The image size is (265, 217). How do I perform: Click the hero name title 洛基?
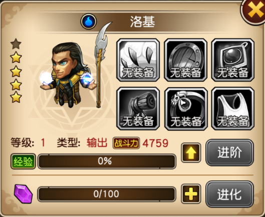tap(142, 22)
